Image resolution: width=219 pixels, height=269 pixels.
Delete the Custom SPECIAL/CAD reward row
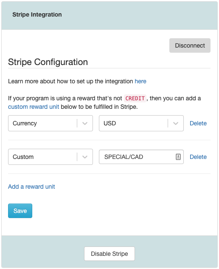(198, 157)
